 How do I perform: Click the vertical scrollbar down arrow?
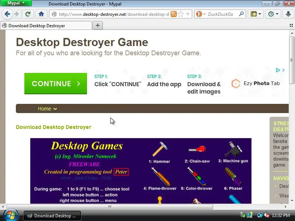pyautogui.click(x=292, y=201)
